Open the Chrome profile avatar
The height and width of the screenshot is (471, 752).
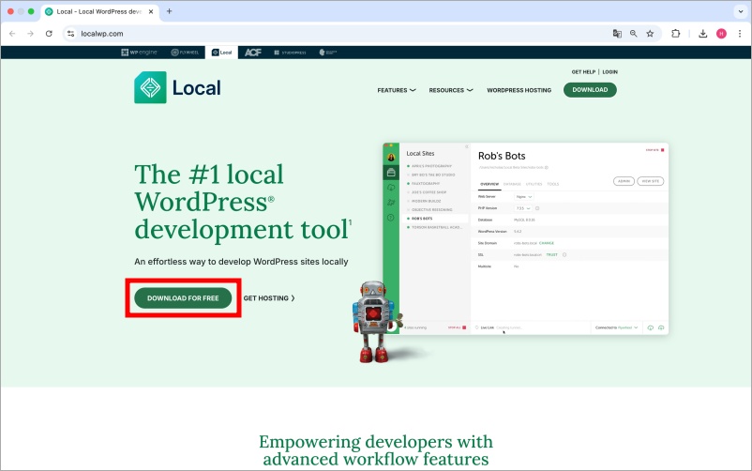(721, 34)
